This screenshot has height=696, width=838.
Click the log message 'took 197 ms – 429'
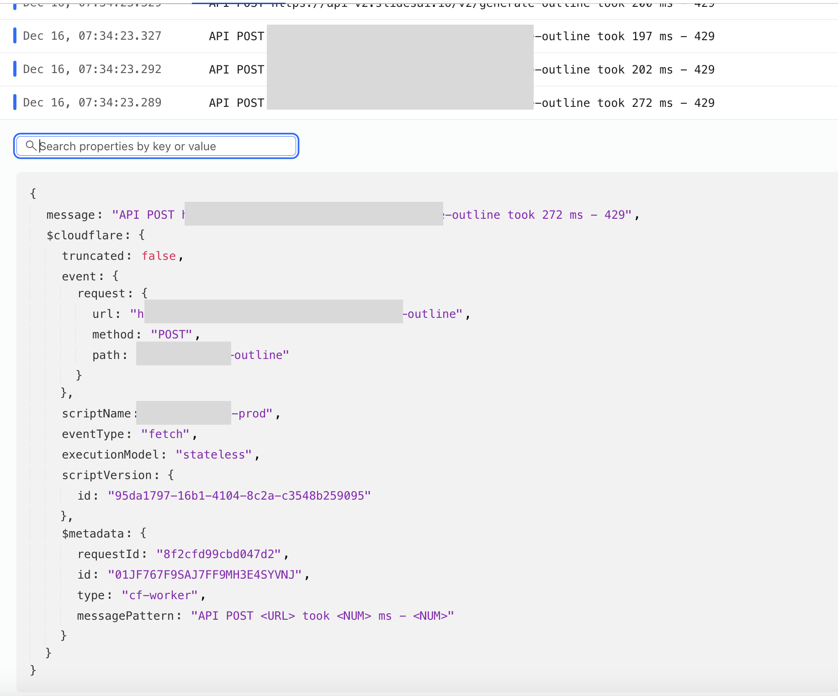(656, 36)
